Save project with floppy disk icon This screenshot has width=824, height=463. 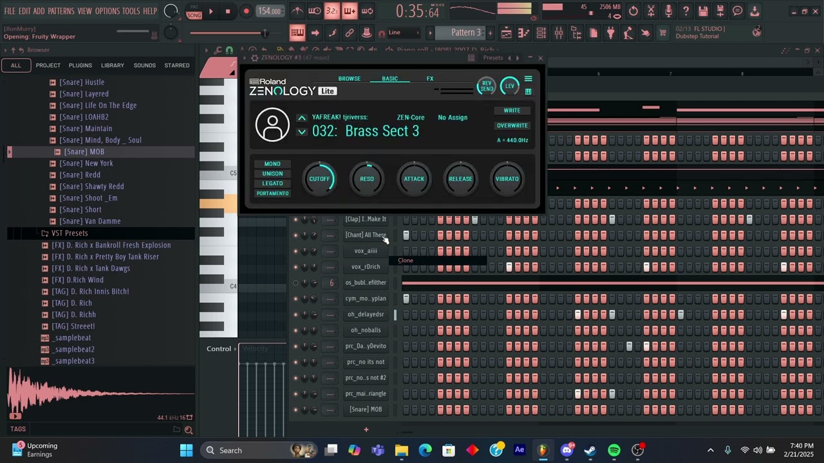coord(703,11)
